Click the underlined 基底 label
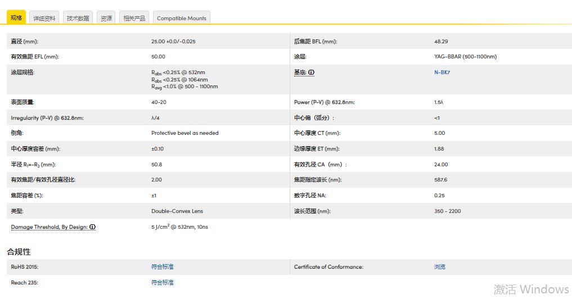The width and height of the screenshot is (572, 299). click(x=300, y=73)
